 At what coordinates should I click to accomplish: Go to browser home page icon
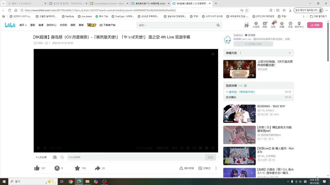pos(16,10)
